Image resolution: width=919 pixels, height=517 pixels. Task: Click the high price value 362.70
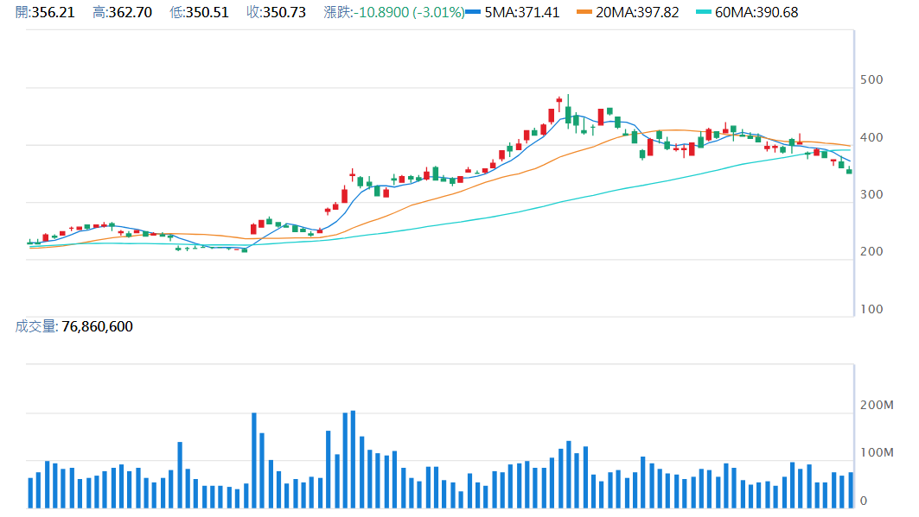(131, 12)
